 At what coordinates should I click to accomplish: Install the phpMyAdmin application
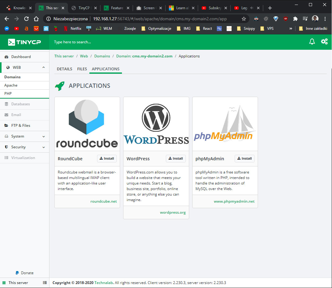[x=244, y=158]
